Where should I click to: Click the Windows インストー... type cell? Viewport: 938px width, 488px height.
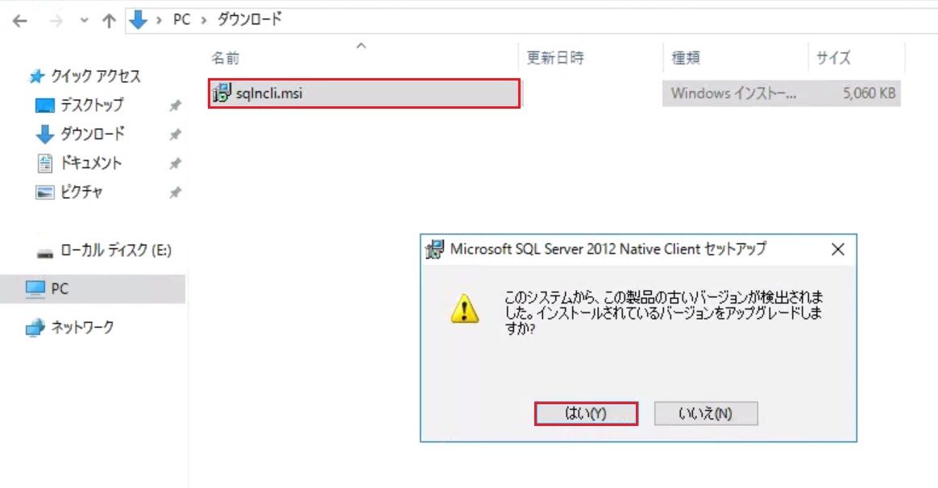[733, 93]
